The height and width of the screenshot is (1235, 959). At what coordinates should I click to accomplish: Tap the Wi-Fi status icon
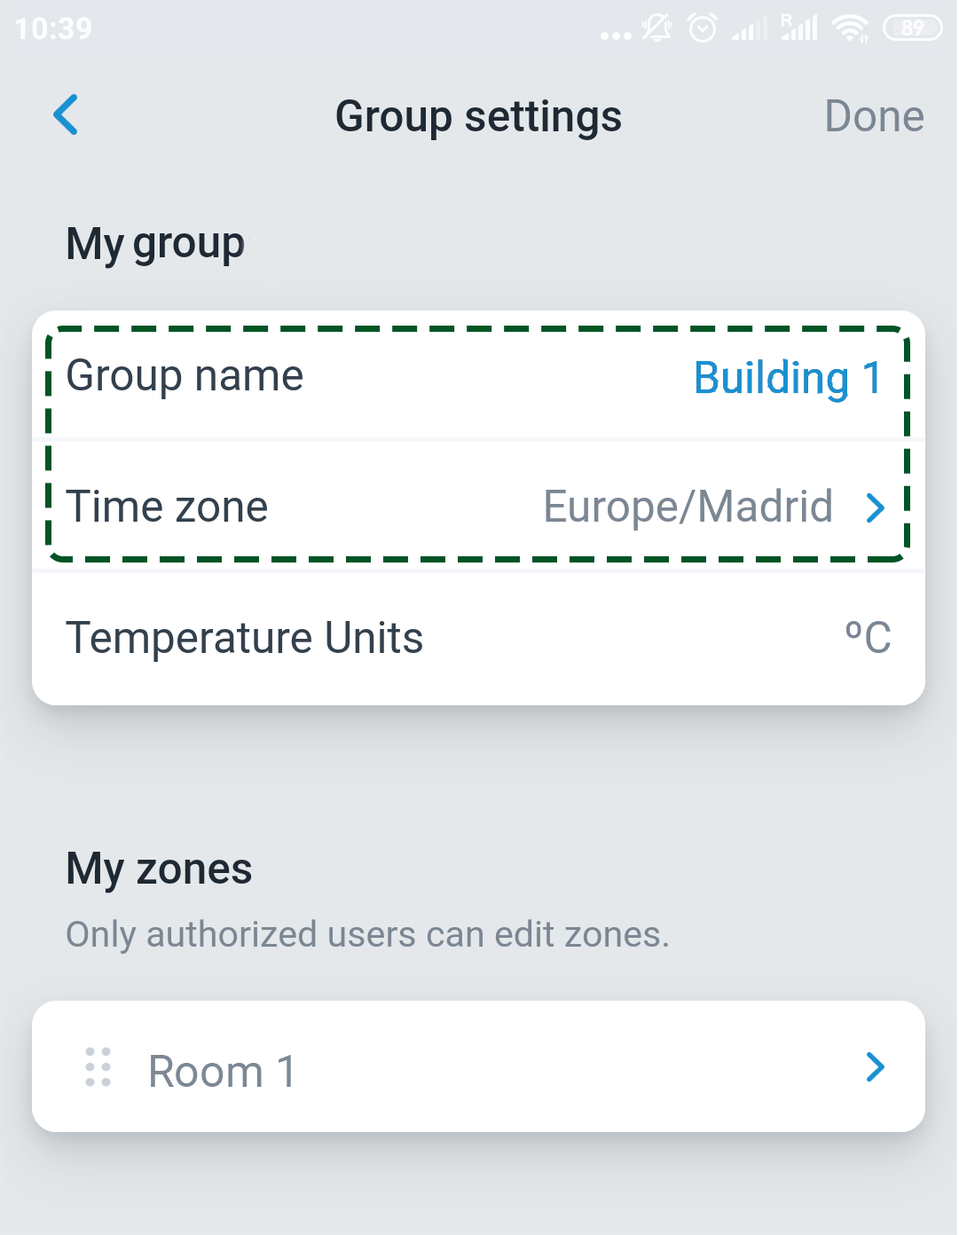tap(850, 29)
